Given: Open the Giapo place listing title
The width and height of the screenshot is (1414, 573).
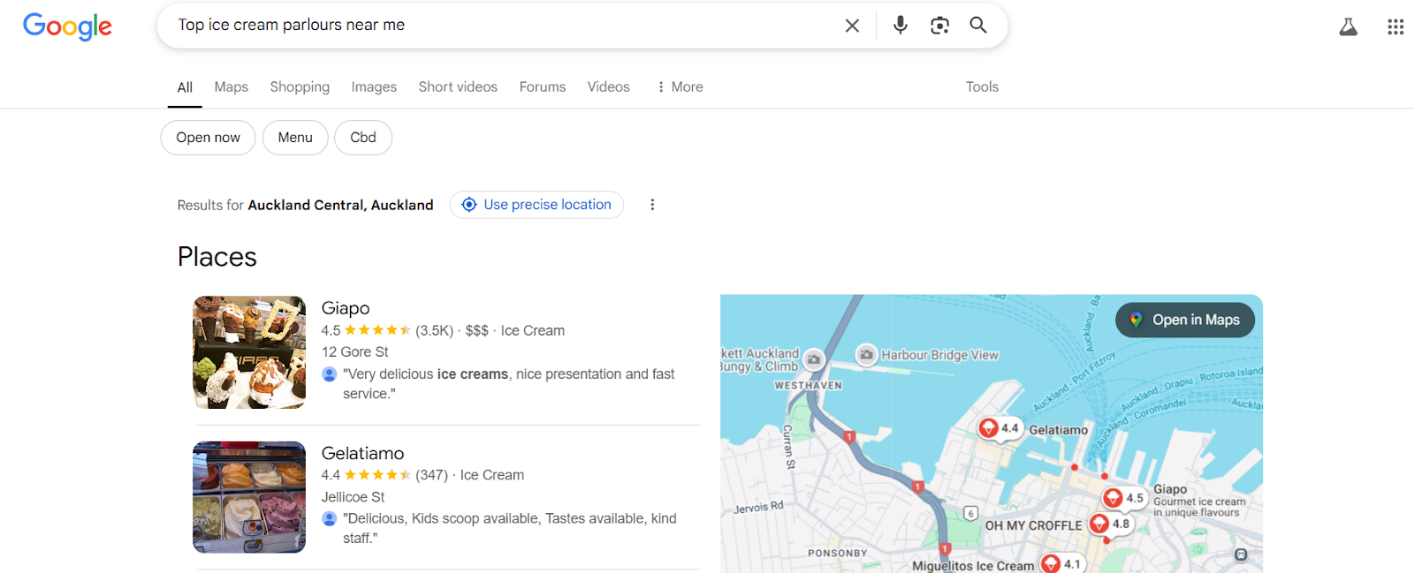Looking at the screenshot, I should tap(346, 308).
